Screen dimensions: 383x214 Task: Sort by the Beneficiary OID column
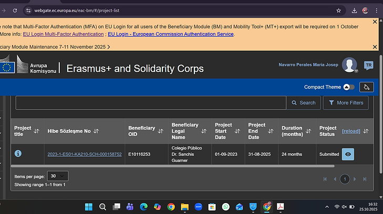point(160,131)
